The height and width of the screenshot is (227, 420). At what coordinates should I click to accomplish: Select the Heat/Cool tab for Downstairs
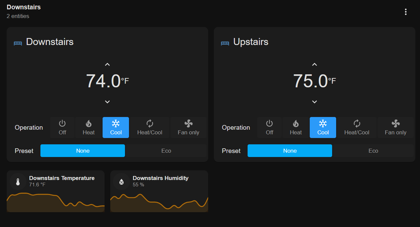[x=150, y=127]
